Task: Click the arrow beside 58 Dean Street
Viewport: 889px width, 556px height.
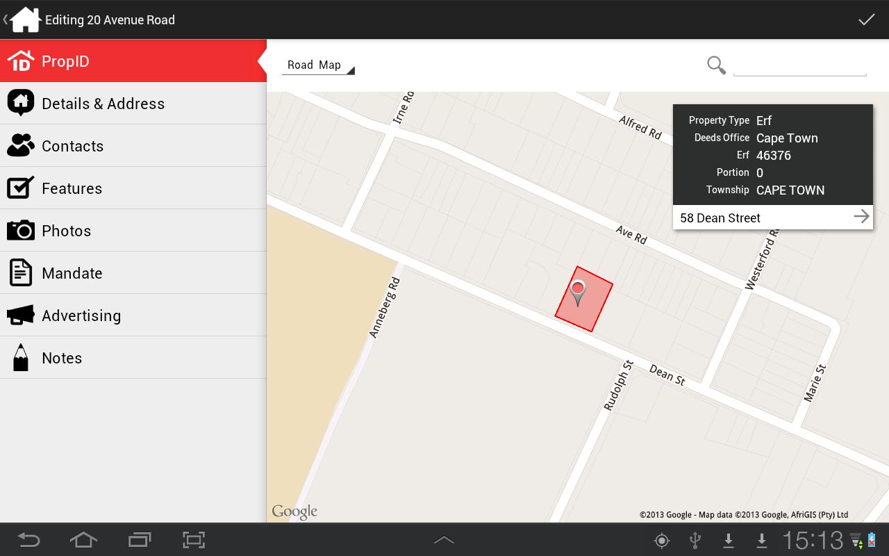Action: pos(861,217)
